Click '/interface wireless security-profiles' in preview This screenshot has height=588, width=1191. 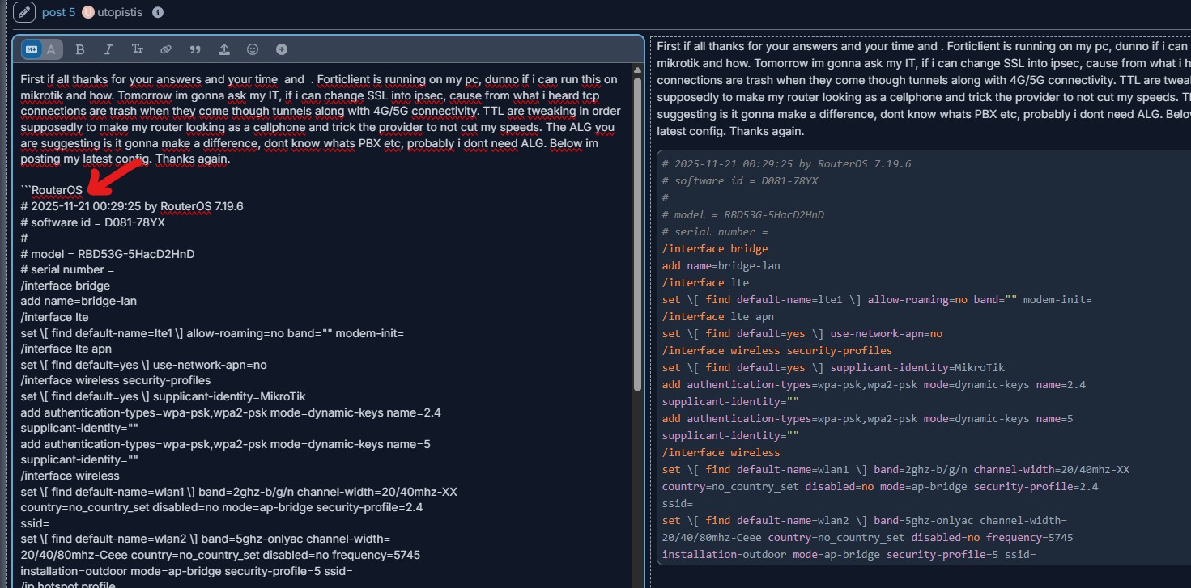point(777,350)
